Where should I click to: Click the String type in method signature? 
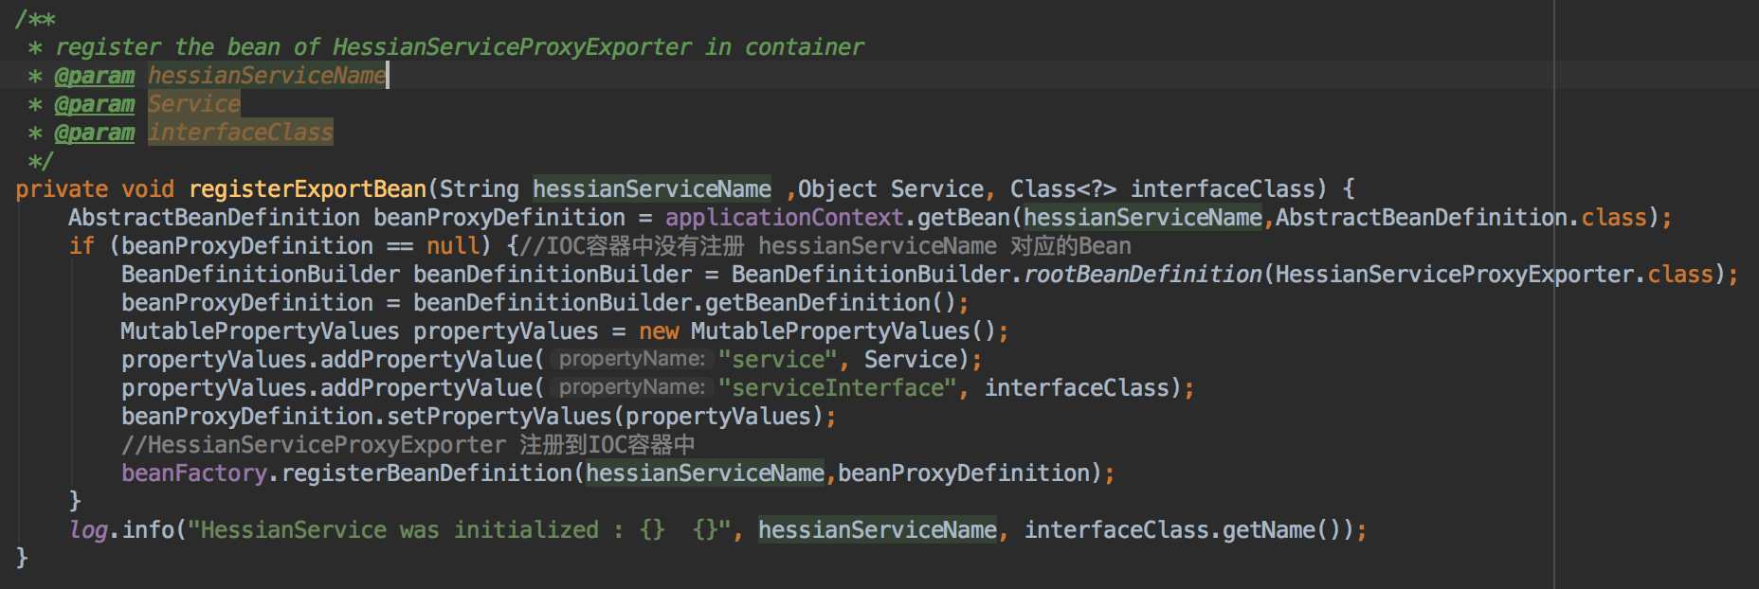tap(480, 189)
